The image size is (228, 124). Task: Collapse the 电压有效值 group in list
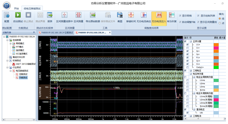click(x=191, y=74)
